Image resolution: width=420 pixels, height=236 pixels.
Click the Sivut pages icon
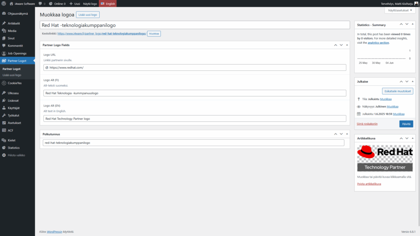[4, 38]
